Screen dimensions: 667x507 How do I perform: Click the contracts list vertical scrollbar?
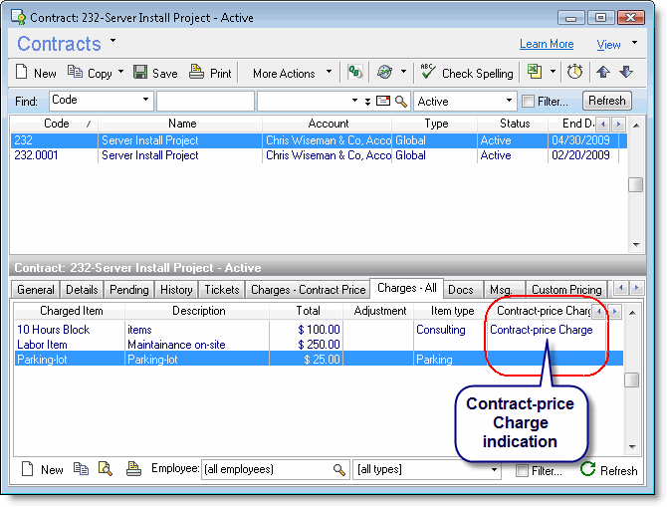pos(634,184)
